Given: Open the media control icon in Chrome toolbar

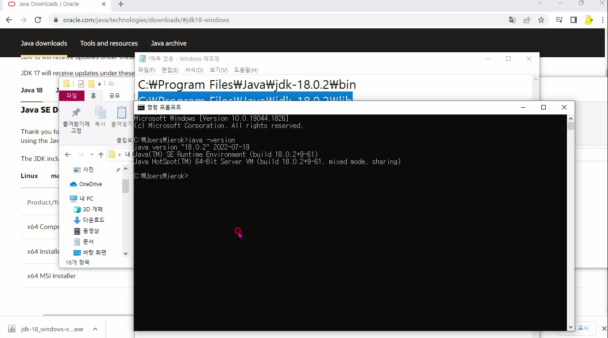Looking at the screenshot, I should (x=559, y=20).
